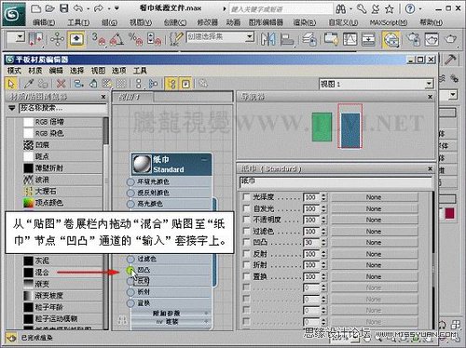Enable the 过滤色 map checkbox
The width and height of the screenshot is (466, 348).
tap(246, 231)
